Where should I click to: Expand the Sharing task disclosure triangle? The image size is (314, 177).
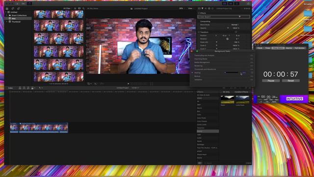192,73
